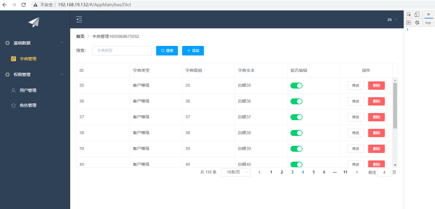Select DevTools inspect element icon
This screenshot has height=209, width=435.
pos(409,14)
